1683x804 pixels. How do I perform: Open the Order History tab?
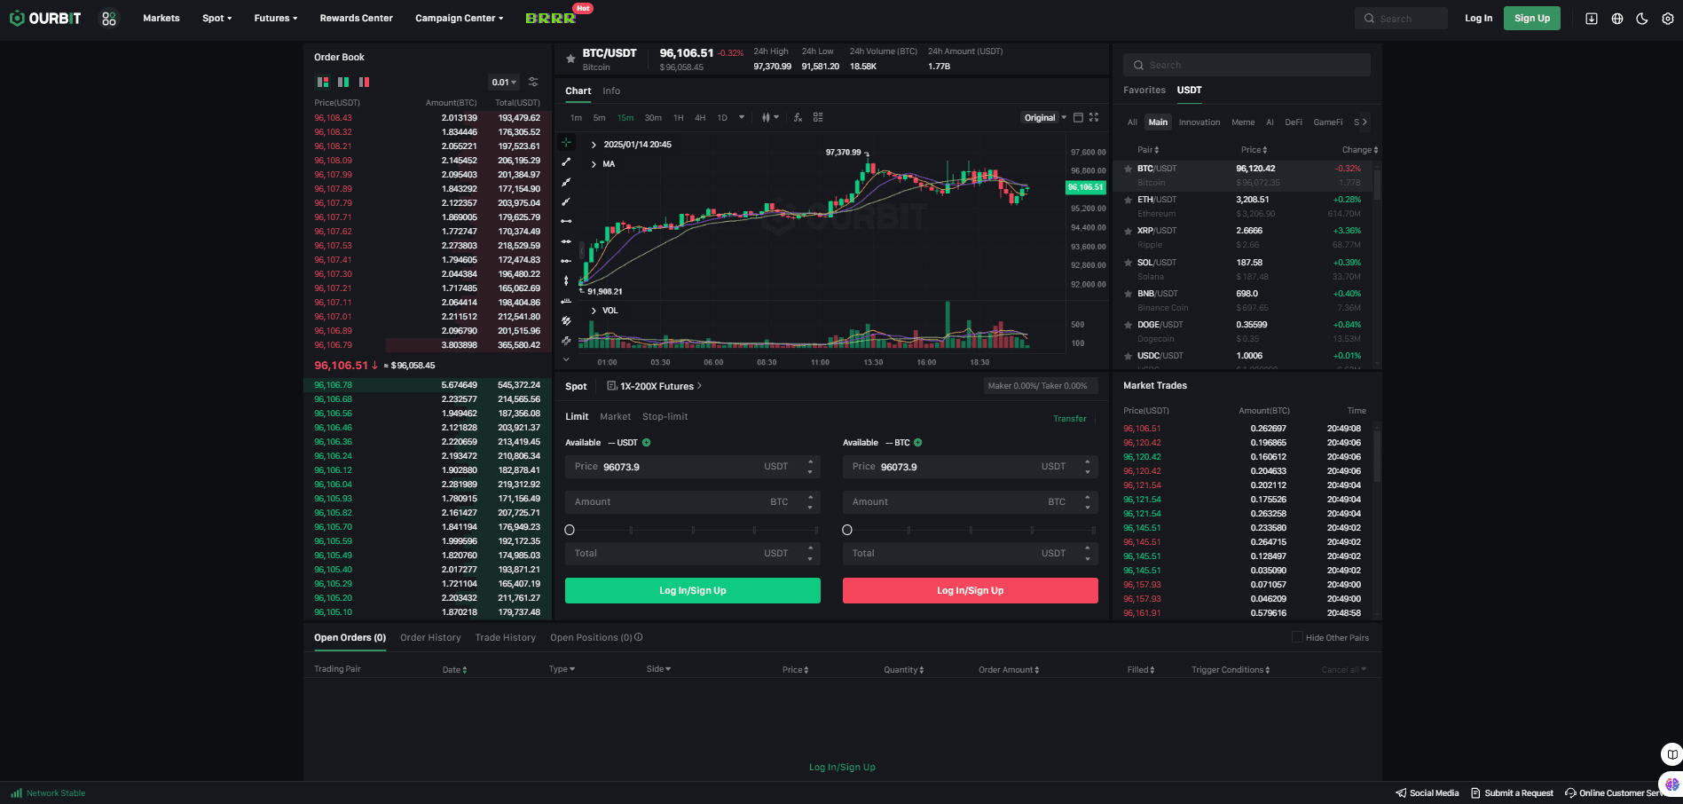click(430, 638)
